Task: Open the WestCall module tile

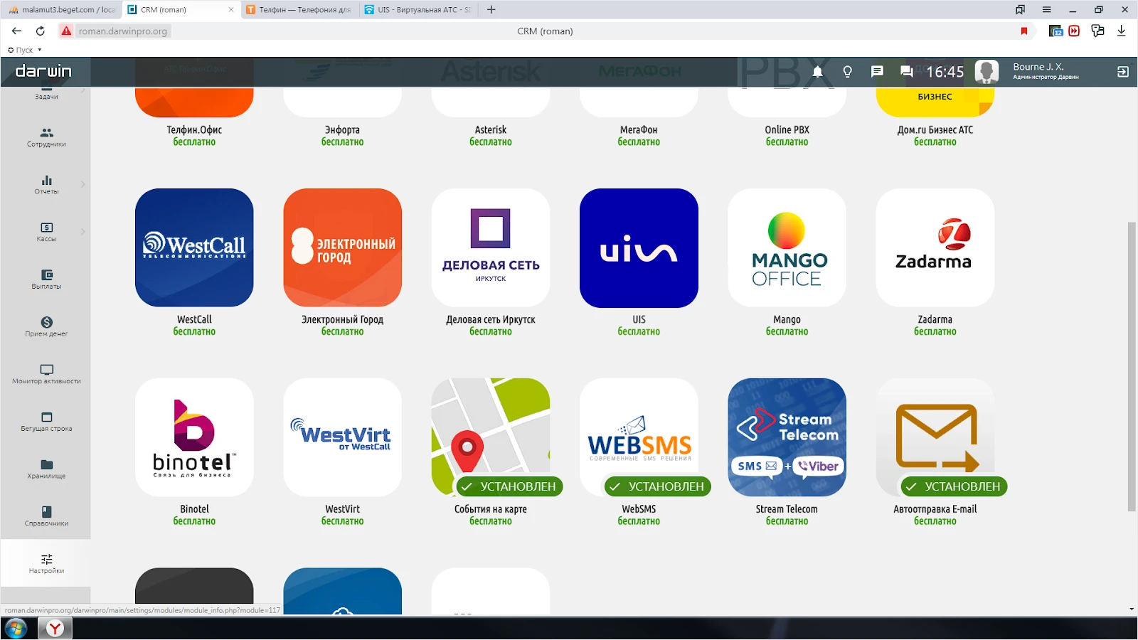Action: pos(194,247)
